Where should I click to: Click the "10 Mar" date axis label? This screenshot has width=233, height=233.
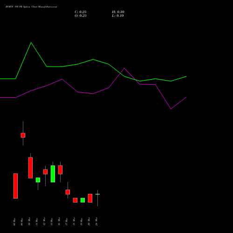[x=29, y=221]
